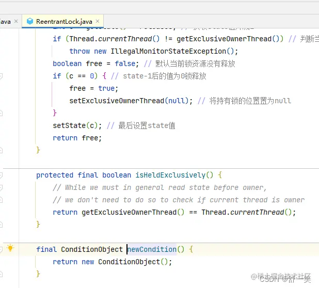Click Thread.currentThread() in the if condition
The width and height of the screenshot is (319, 288).
pyautogui.click(x=115, y=39)
